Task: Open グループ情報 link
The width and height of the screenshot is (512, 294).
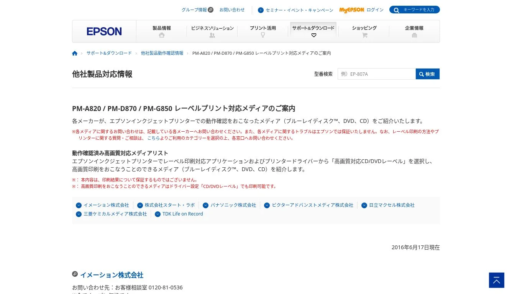Action: pos(194,10)
